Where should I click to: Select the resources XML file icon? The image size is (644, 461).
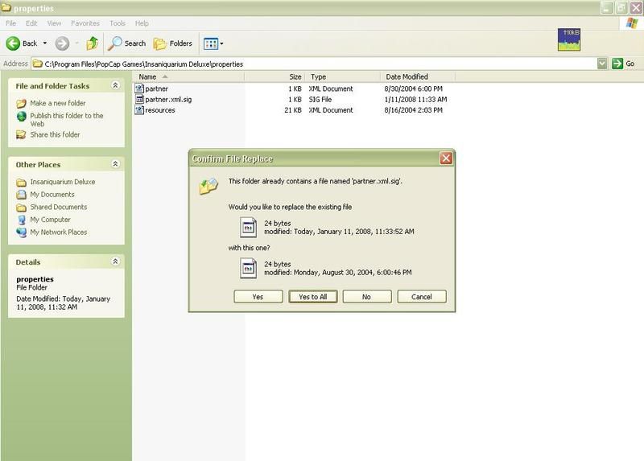pyautogui.click(x=139, y=110)
